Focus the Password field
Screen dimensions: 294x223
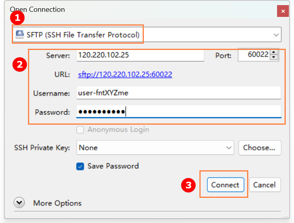[179, 112]
